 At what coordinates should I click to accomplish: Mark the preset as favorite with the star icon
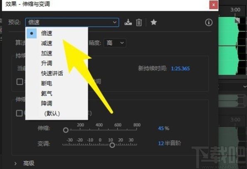point(154,22)
